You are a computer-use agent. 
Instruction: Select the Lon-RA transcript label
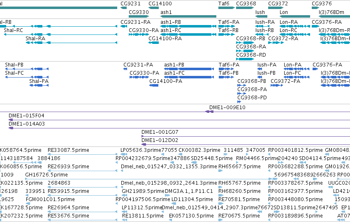(289, 22)
